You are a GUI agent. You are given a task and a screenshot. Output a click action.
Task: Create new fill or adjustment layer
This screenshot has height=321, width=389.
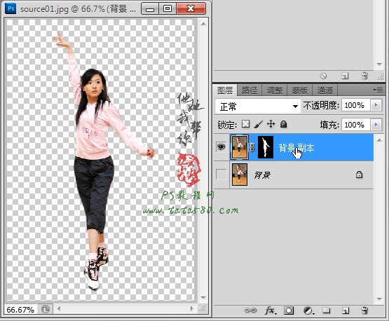click(308, 310)
